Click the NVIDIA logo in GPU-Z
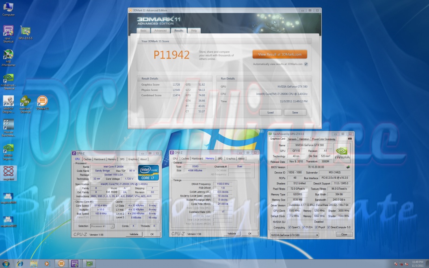 point(342,151)
